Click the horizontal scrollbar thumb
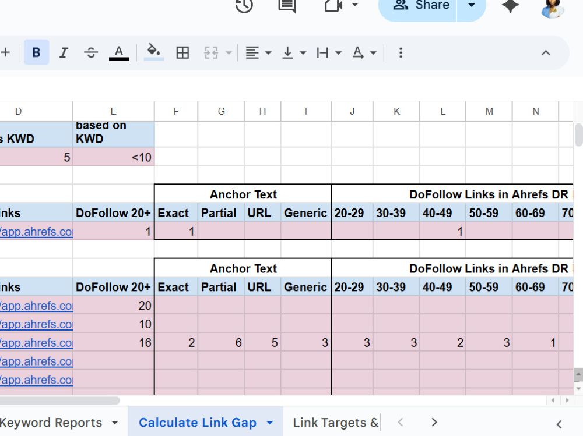This screenshot has height=436, width=583. 59,400
